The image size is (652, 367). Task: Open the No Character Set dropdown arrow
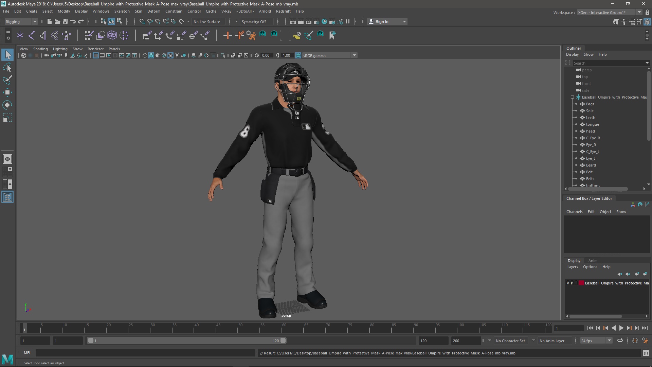coord(490,340)
